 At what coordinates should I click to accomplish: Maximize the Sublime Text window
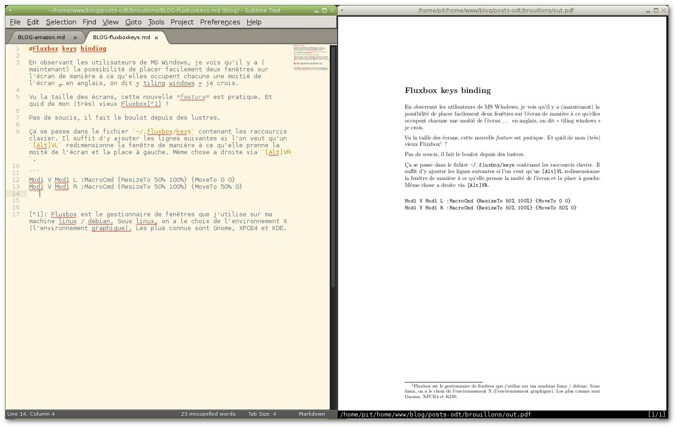(x=324, y=10)
